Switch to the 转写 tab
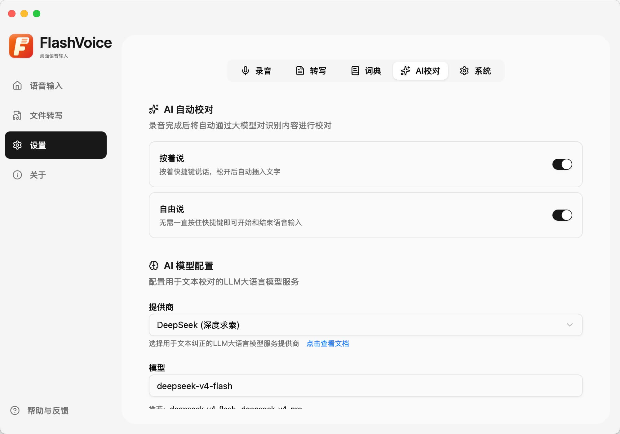620x434 pixels. [x=311, y=71]
